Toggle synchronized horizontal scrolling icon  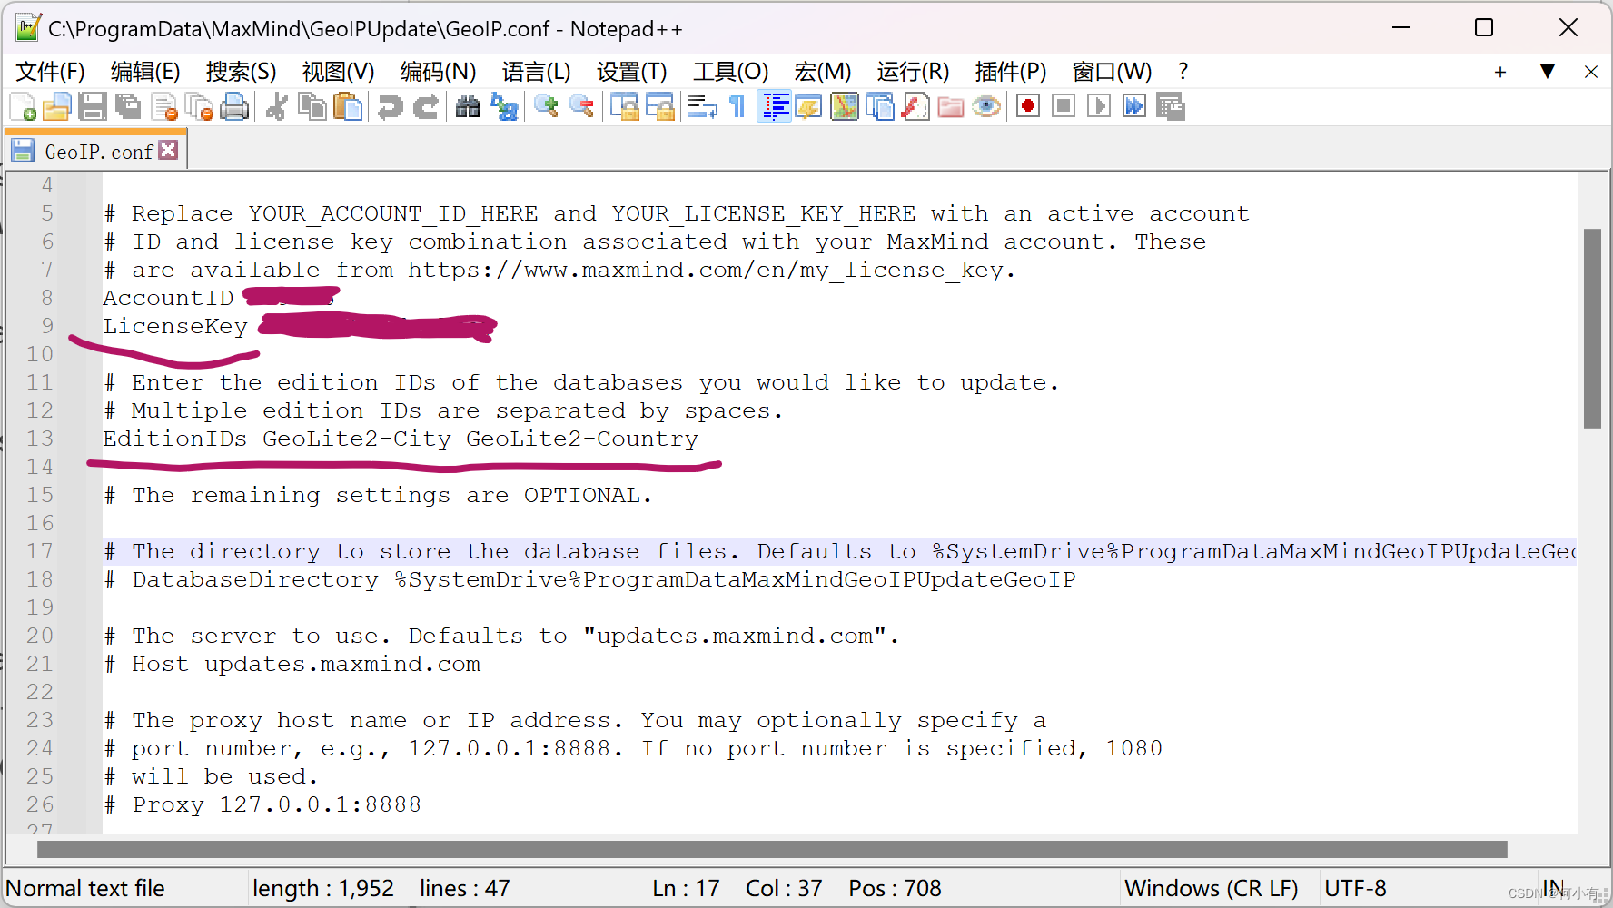[659, 107]
